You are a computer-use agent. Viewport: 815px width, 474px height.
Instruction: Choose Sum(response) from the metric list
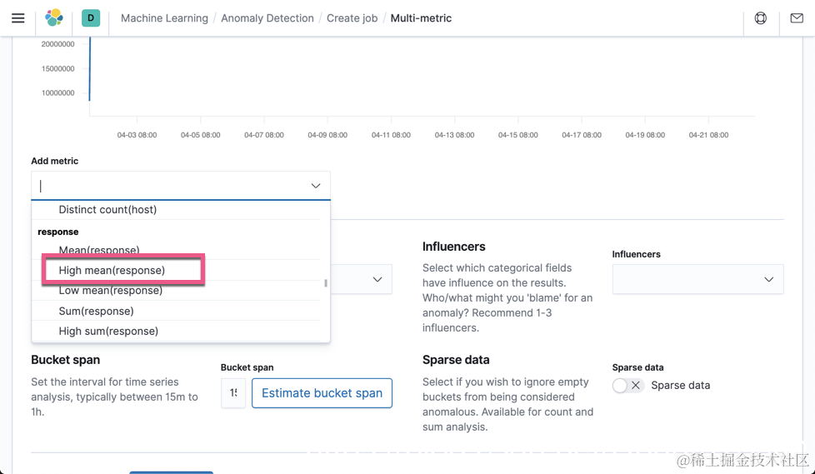(x=96, y=311)
